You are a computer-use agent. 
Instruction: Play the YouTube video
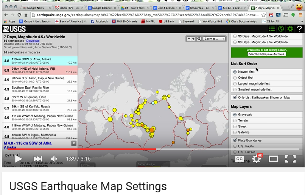pyautogui.click(x=19, y=159)
